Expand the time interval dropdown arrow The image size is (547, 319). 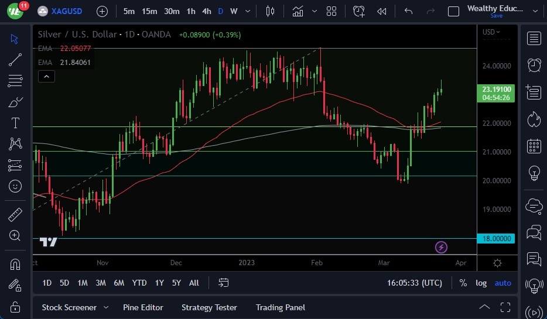click(249, 11)
